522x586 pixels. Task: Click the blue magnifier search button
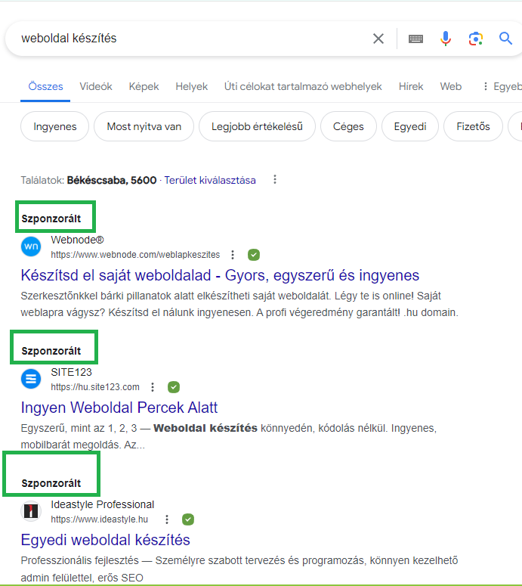tap(505, 39)
